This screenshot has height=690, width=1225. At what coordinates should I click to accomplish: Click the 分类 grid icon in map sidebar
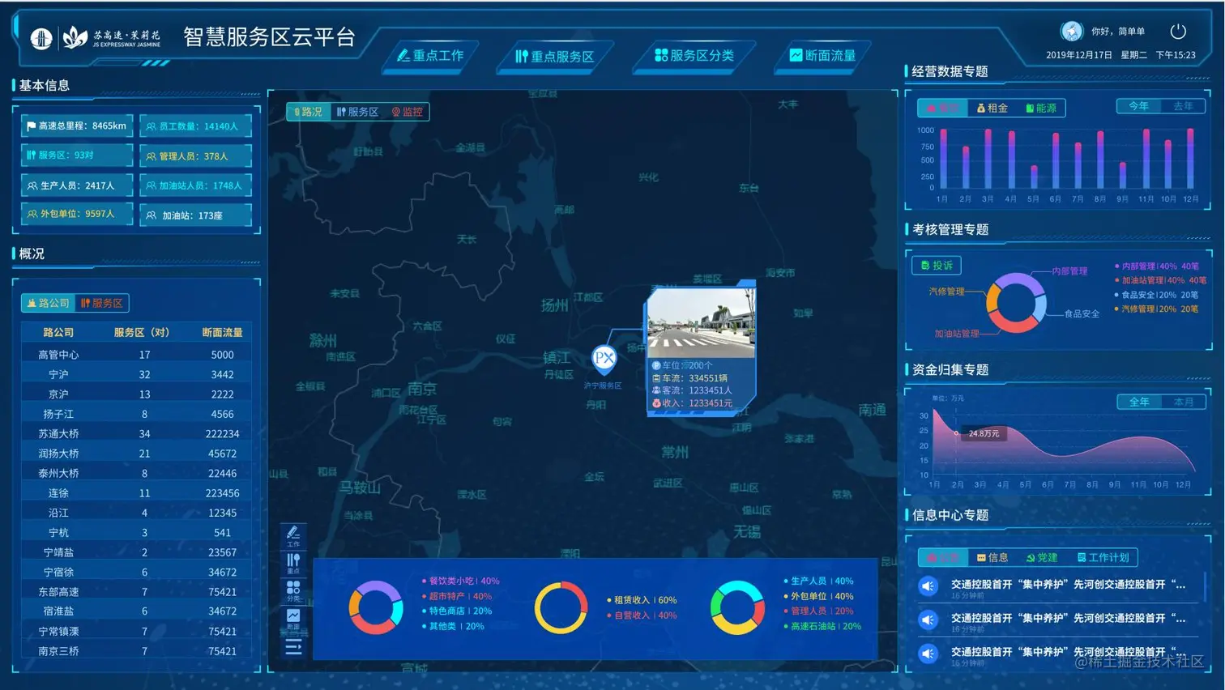tap(293, 591)
